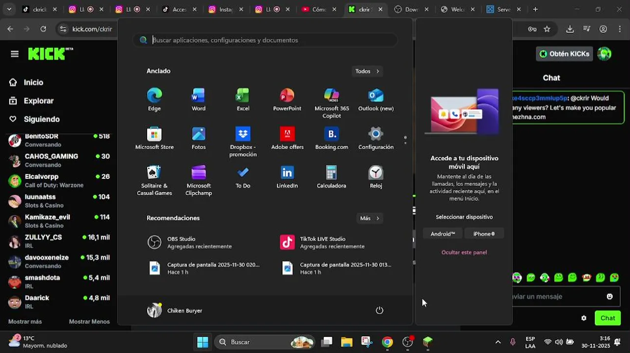Open davooxeneize channel in sidebar

(59, 261)
